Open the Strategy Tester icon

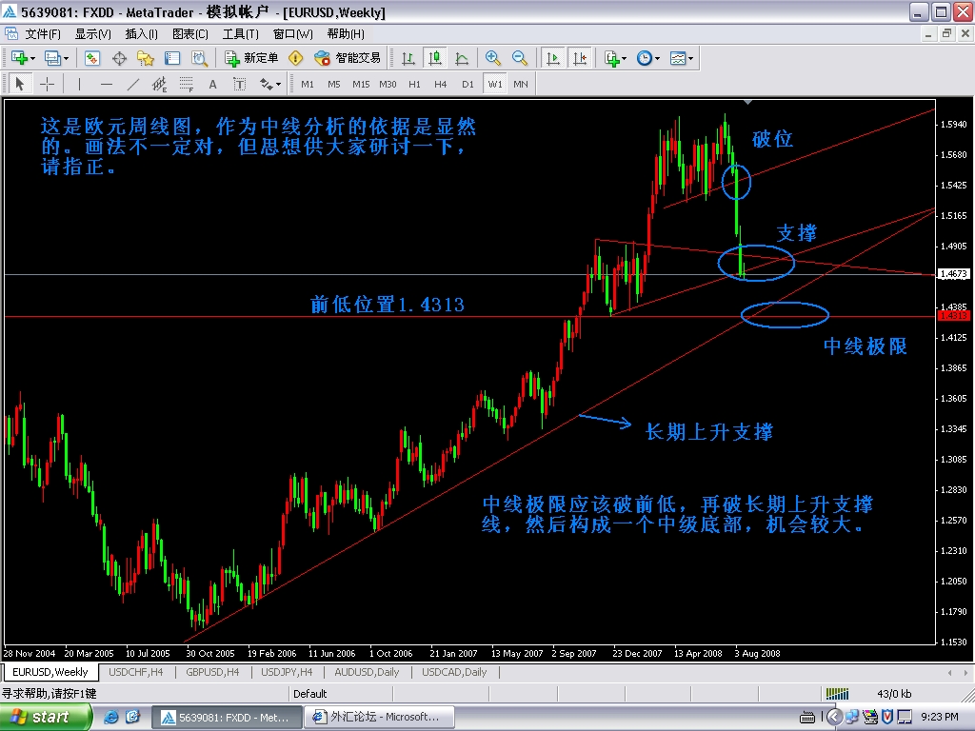coord(199,58)
